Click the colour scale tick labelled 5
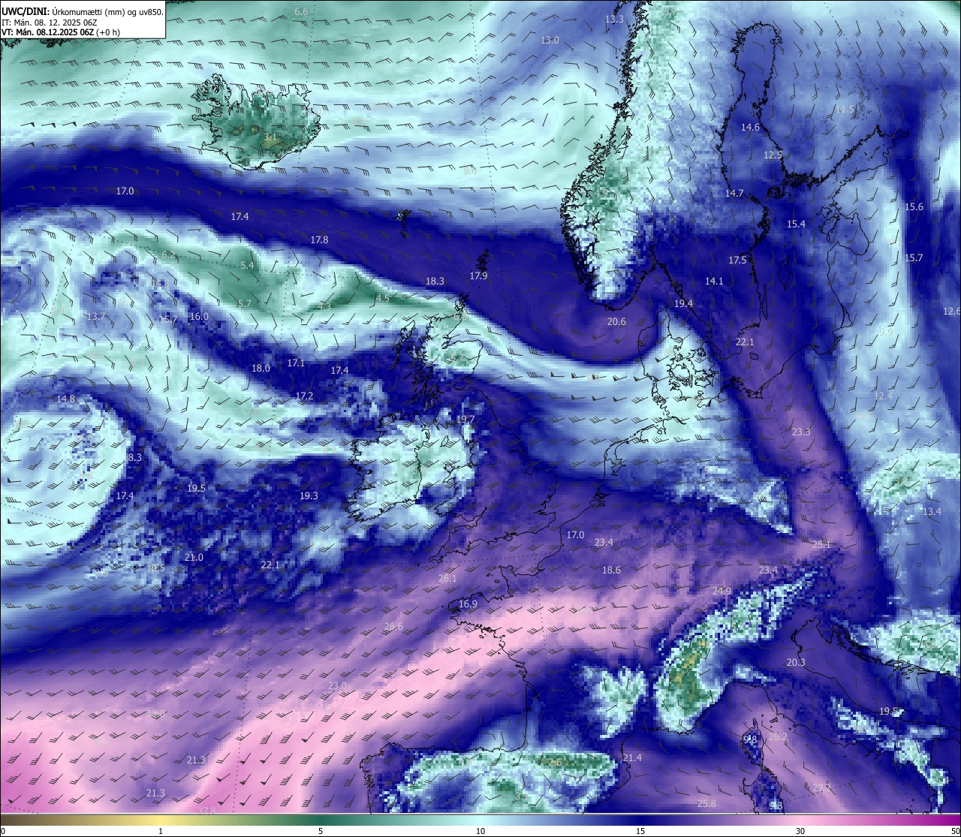Screen dimensions: 961x837 click(321, 831)
